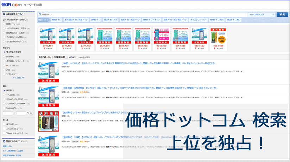The image size is (290, 162).
Task: Select the トイレ用消臭剤・芳香剤 (58) radio filter
Action: (4, 28)
